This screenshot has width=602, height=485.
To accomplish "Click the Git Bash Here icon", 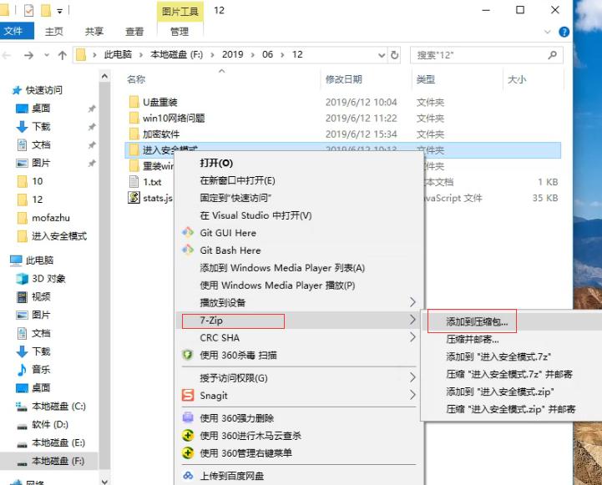I will point(188,250).
